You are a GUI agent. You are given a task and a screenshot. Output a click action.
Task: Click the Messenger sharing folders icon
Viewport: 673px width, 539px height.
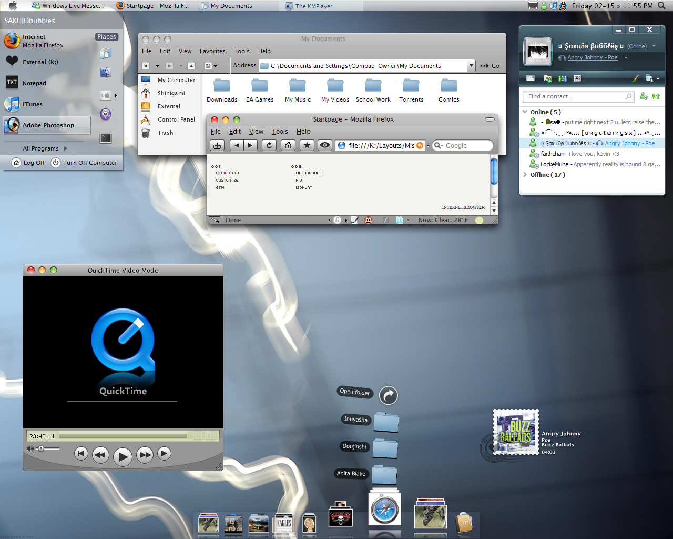[x=547, y=78]
